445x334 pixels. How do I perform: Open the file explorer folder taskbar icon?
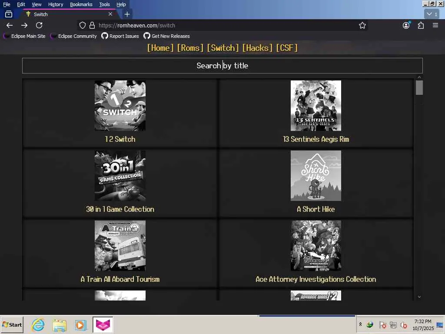(x=59, y=325)
